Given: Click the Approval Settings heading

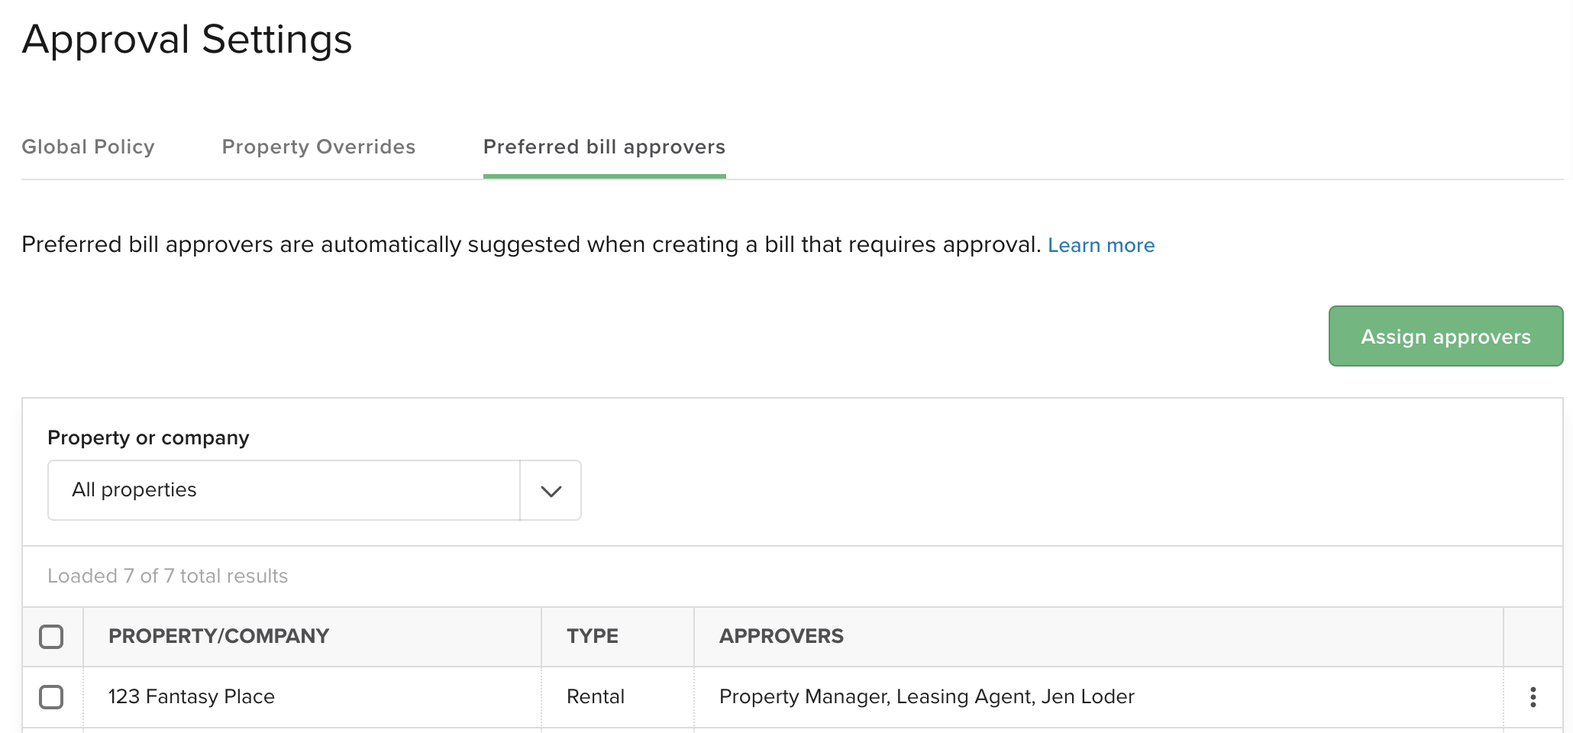Looking at the screenshot, I should tap(188, 40).
